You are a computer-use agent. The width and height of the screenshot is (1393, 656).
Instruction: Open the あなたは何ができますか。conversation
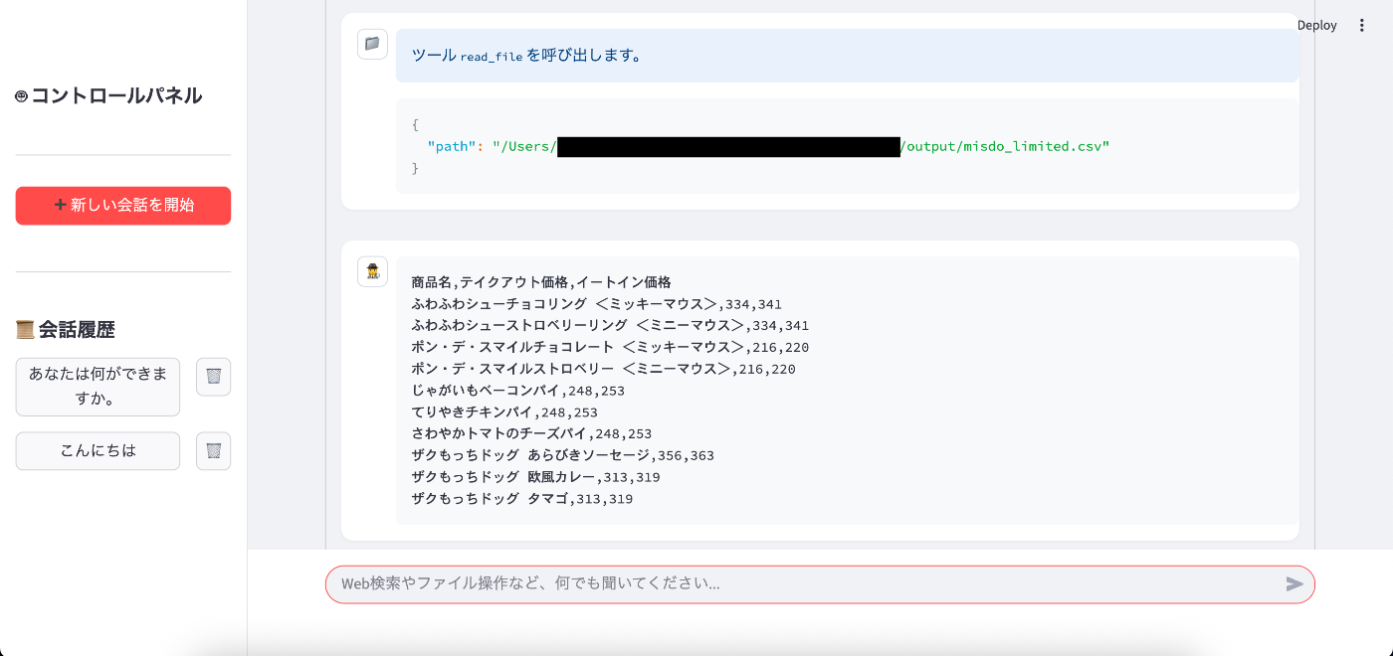point(98,387)
